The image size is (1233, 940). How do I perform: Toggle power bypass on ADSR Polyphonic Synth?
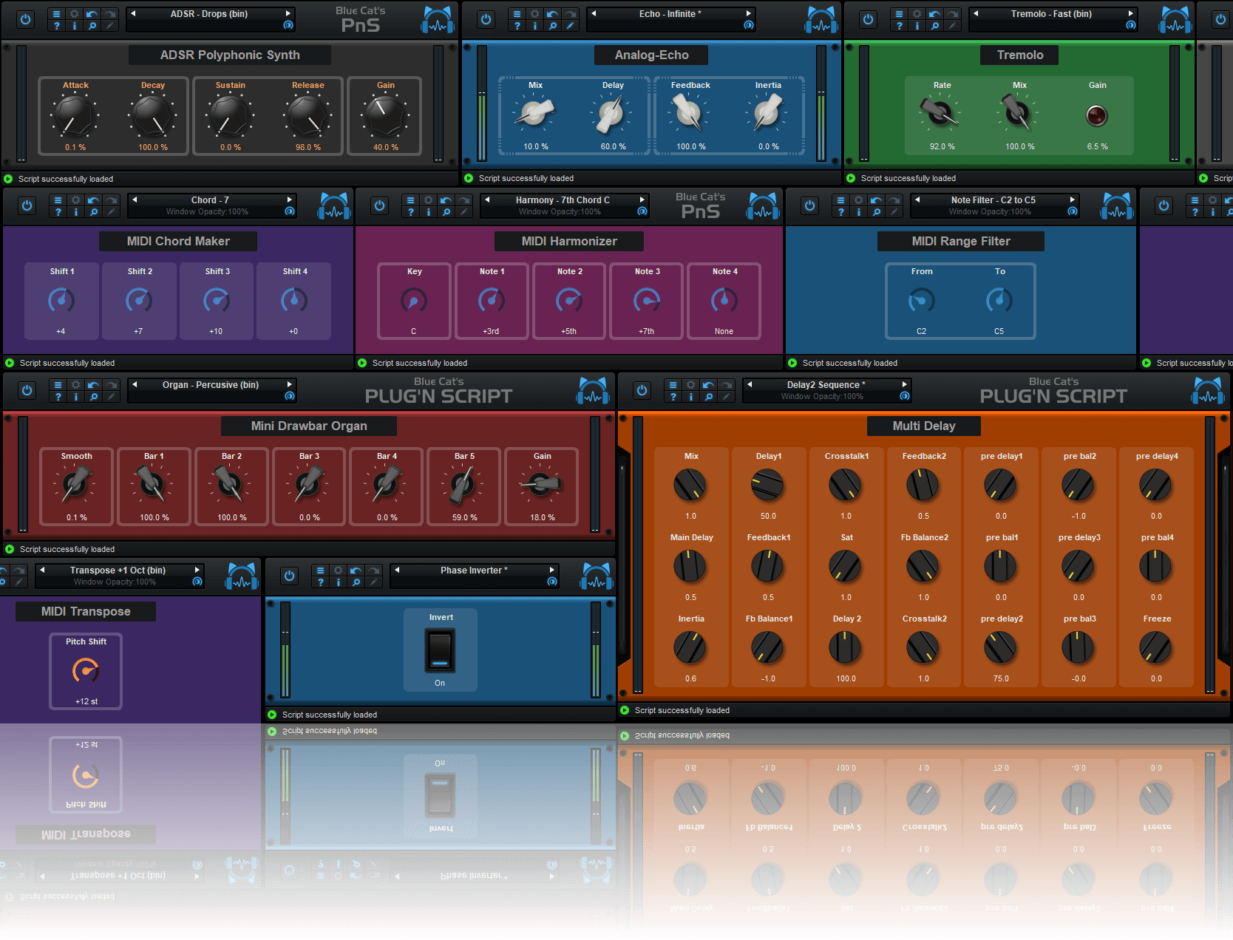tap(26, 19)
